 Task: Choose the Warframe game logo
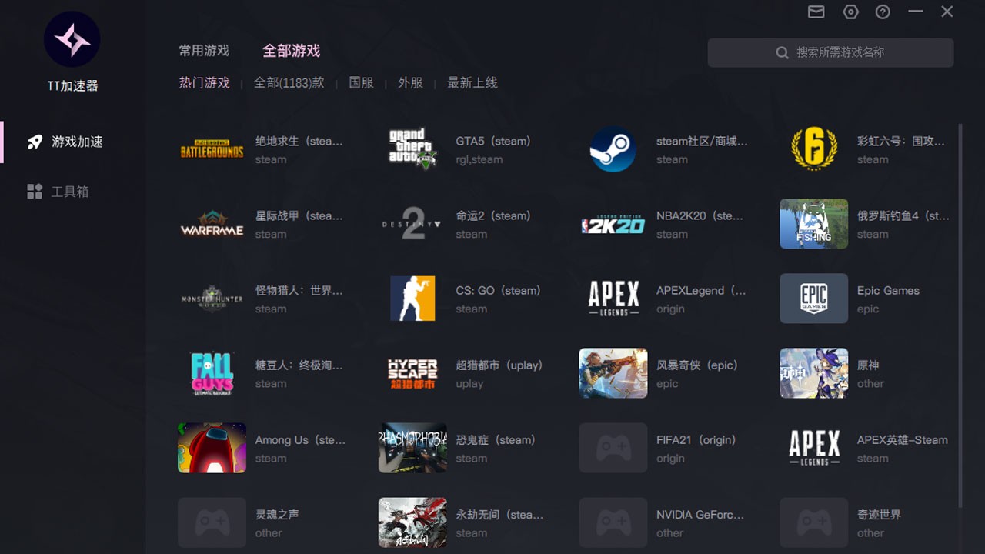pos(212,224)
